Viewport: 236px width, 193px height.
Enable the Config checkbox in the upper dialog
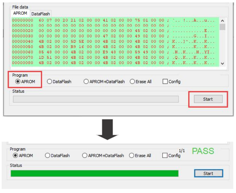(x=165, y=81)
